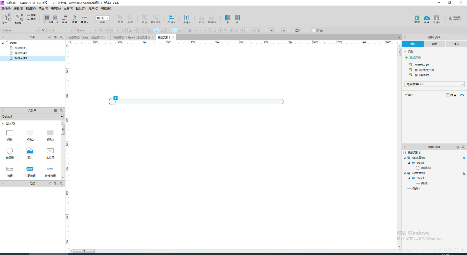
Task: Click the preview (预览) play icon
Action: [417, 18]
